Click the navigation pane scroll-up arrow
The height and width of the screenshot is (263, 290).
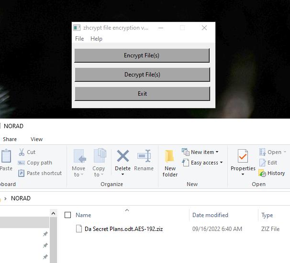tap(53, 214)
